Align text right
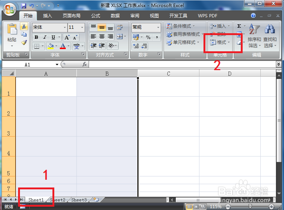284x210 pixels. (110, 37)
